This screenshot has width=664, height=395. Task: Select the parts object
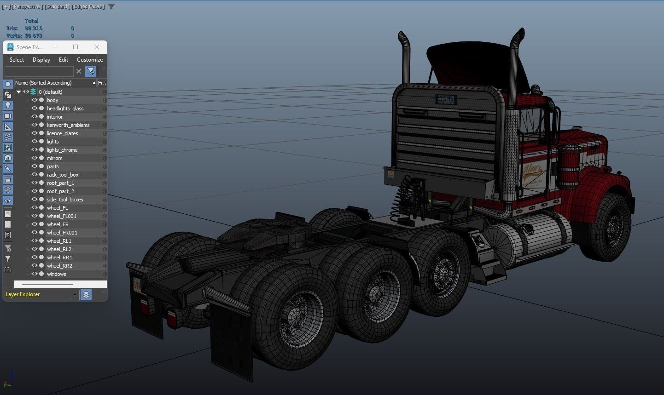[53, 166]
